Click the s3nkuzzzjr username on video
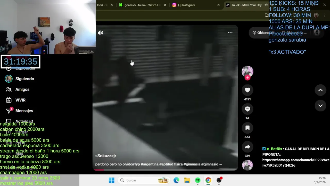330x186 pixels. pyautogui.click(x=106, y=156)
